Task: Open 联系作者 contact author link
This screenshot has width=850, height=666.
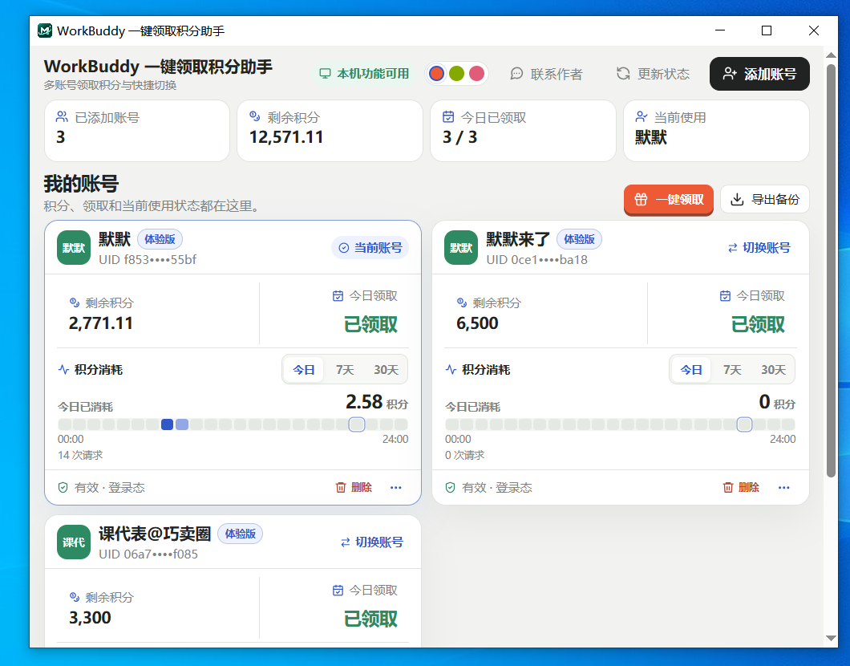Action: [546, 74]
